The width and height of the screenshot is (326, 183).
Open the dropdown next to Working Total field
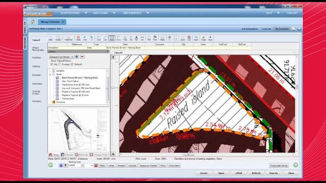(x=92, y=166)
